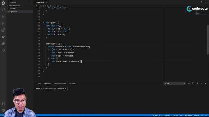Click the feedback icon in status bar

[202, 116]
